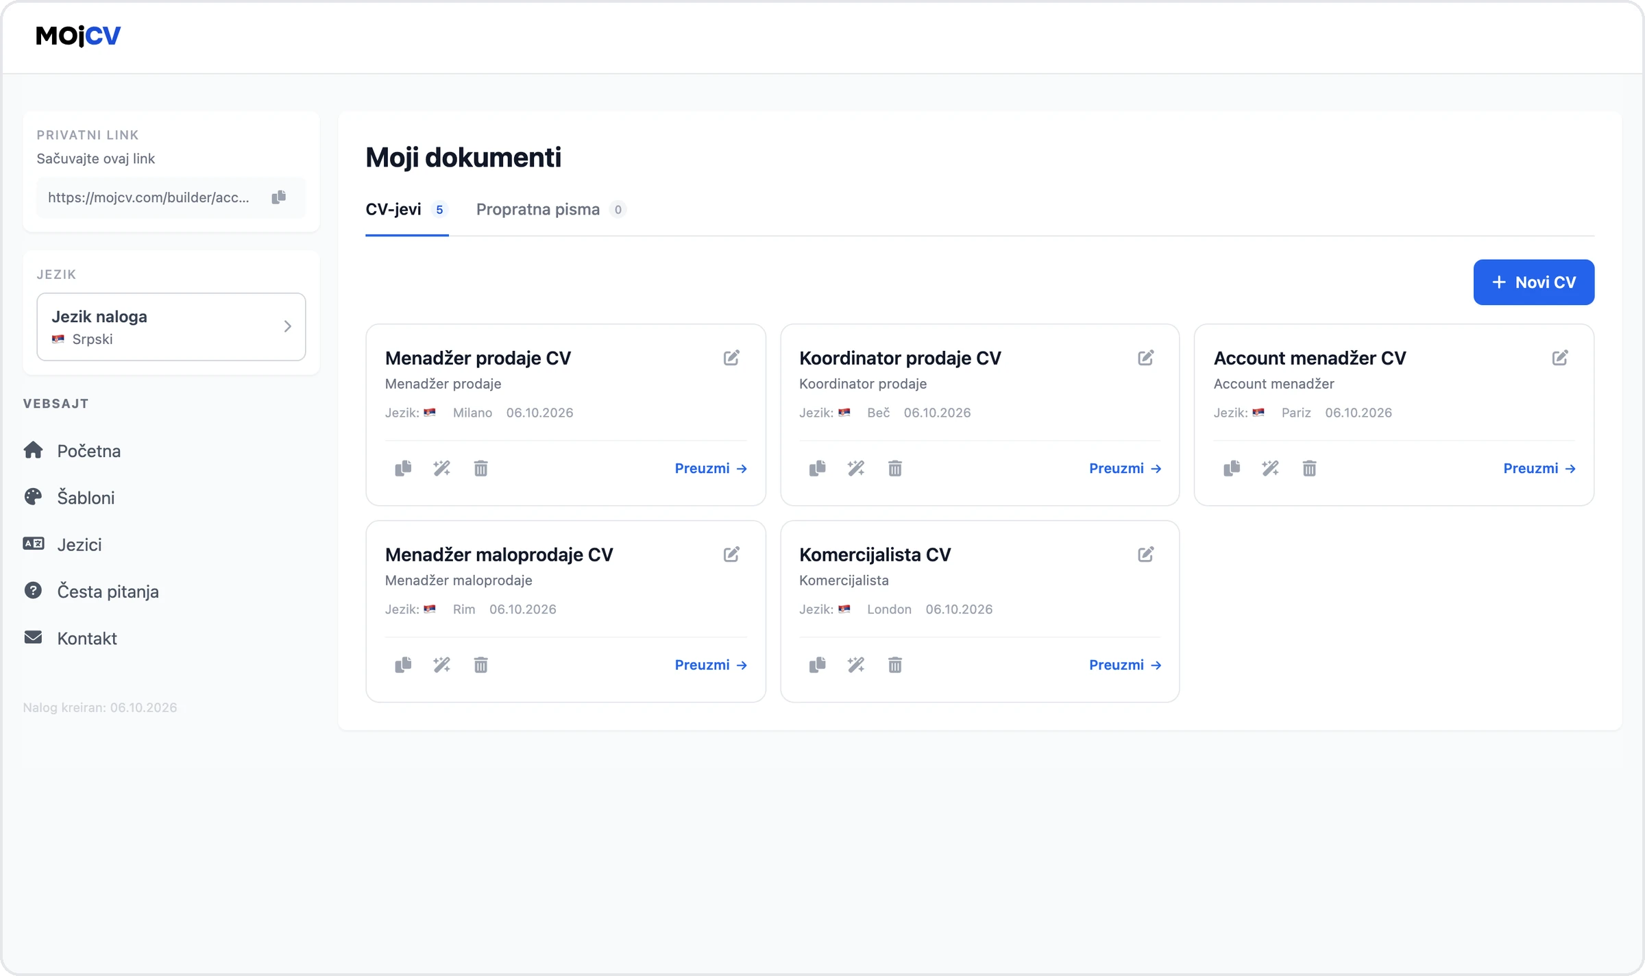
Task: Download the Menadžer prodaje CV via Preuzmi
Action: [711, 468]
